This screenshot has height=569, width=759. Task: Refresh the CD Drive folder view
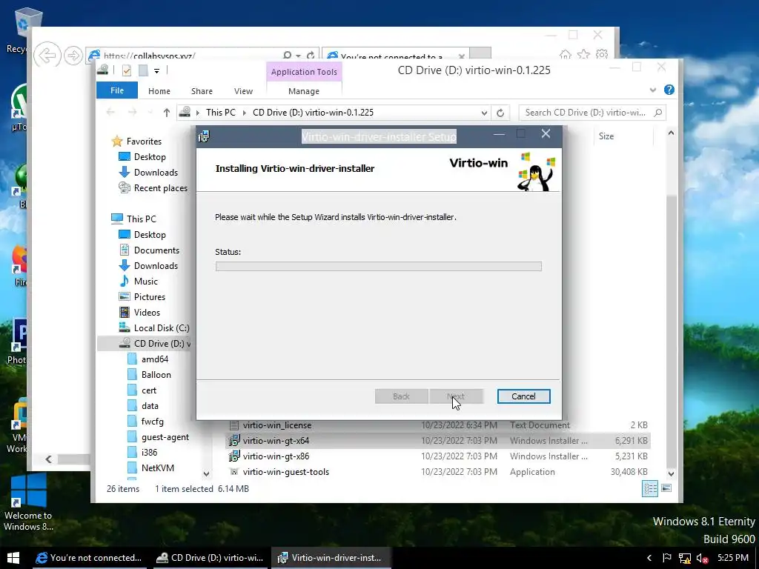point(500,113)
